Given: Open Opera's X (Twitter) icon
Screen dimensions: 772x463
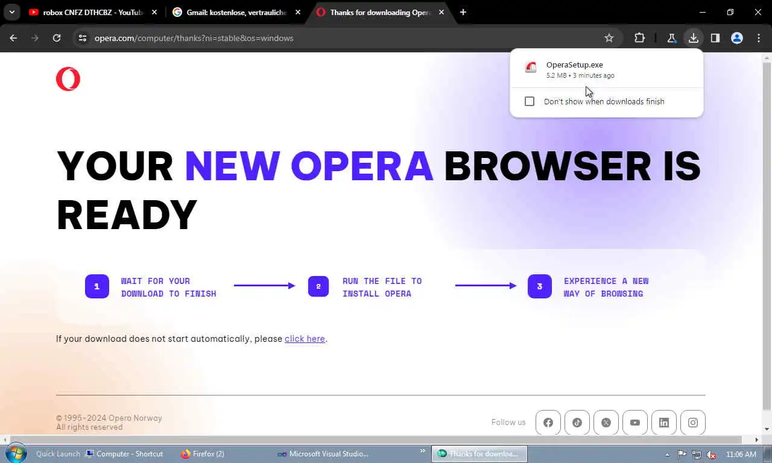Looking at the screenshot, I should (606, 423).
